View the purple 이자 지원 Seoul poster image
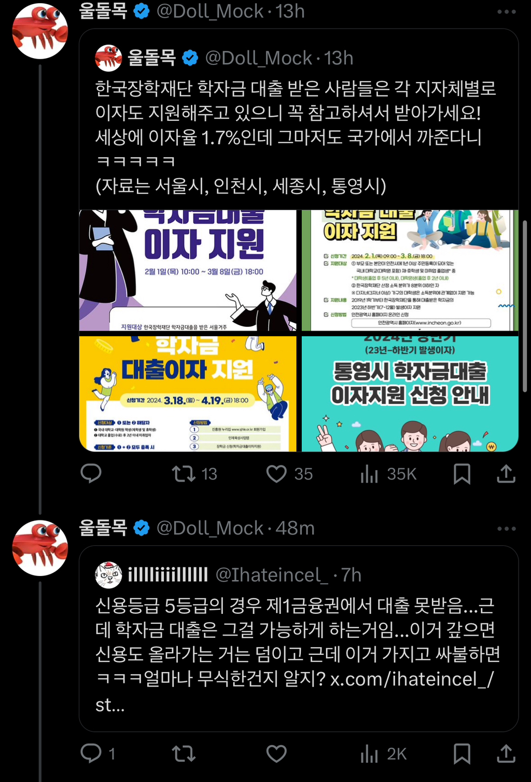This screenshot has width=531, height=782. 188,270
